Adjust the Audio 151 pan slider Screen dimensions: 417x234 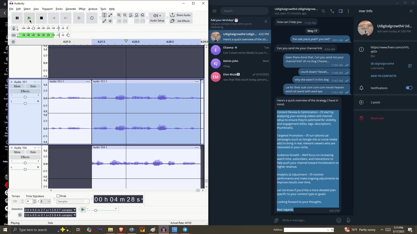pos(25,104)
